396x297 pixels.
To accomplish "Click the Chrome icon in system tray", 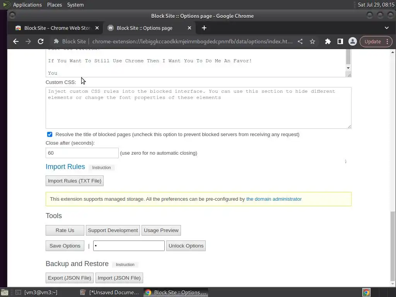I will 366,292.
